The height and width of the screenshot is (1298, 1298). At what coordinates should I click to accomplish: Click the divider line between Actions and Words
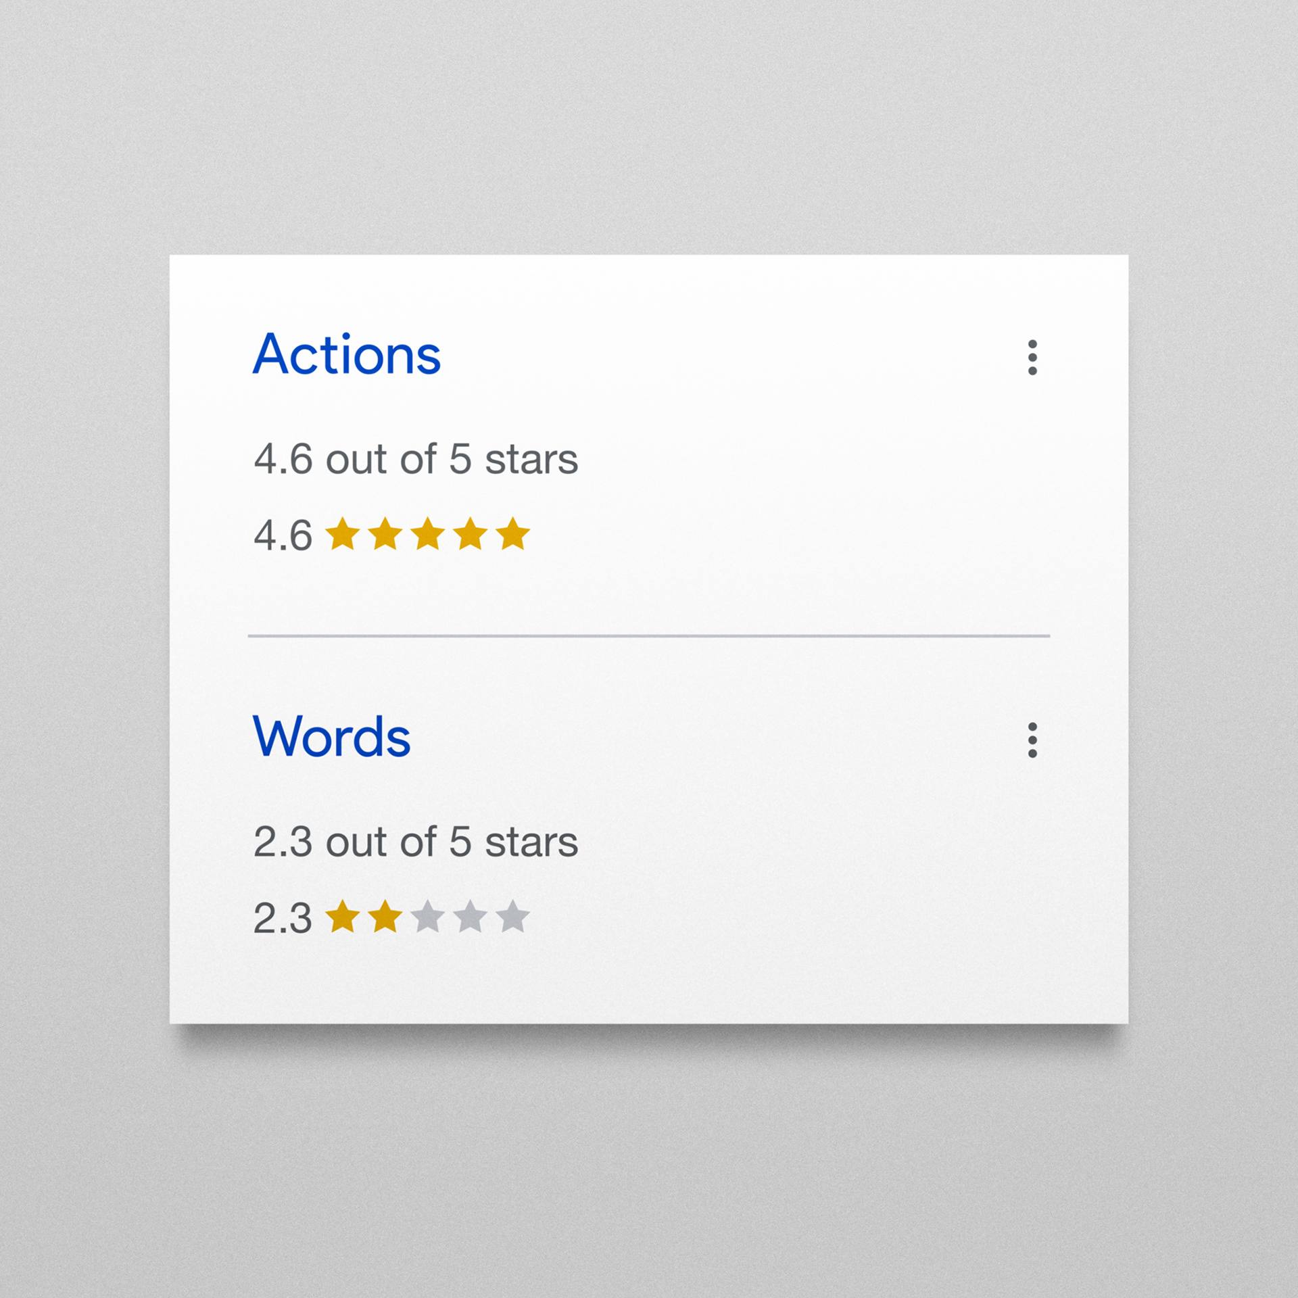tap(649, 635)
